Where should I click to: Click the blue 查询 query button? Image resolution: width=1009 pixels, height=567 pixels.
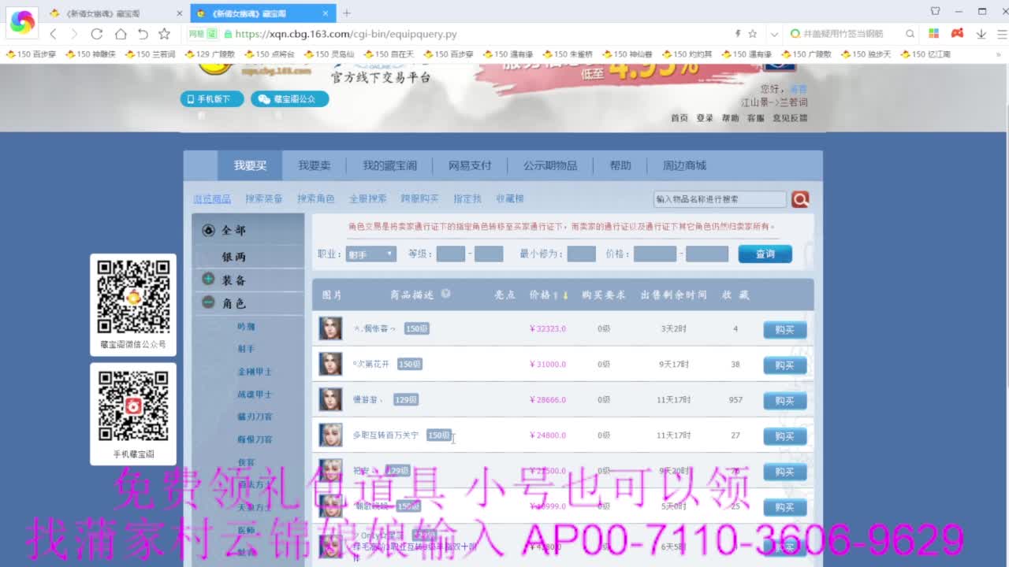coord(764,254)
